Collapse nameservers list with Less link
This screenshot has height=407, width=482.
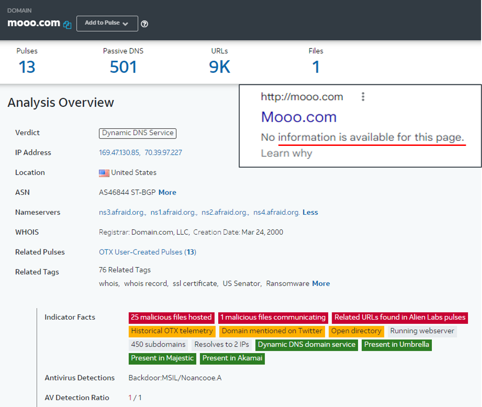(x=310, y=212)
